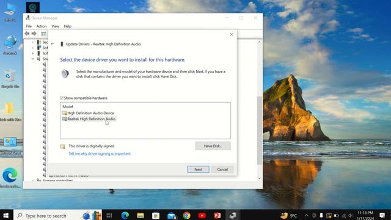Open Task View from the taskbar

(x=109, y=215)
